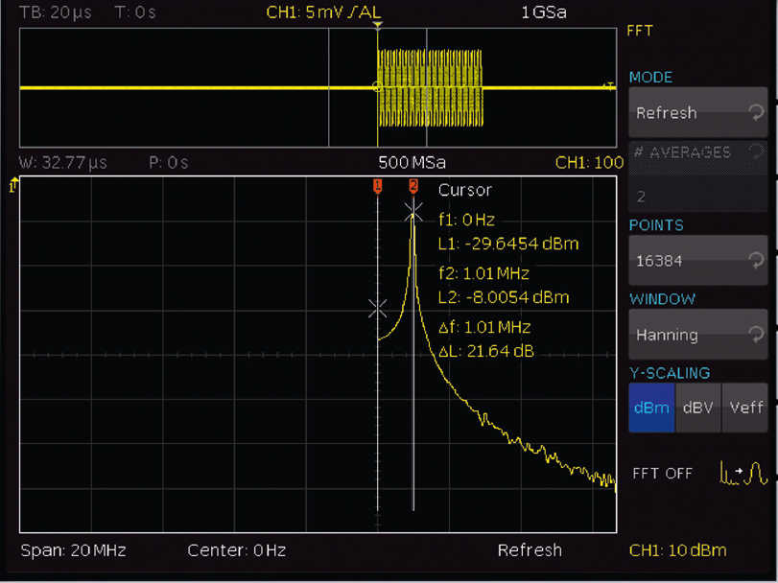
Task: Click the red cursor 2 marker flag
Action: (x=413, y=185)
